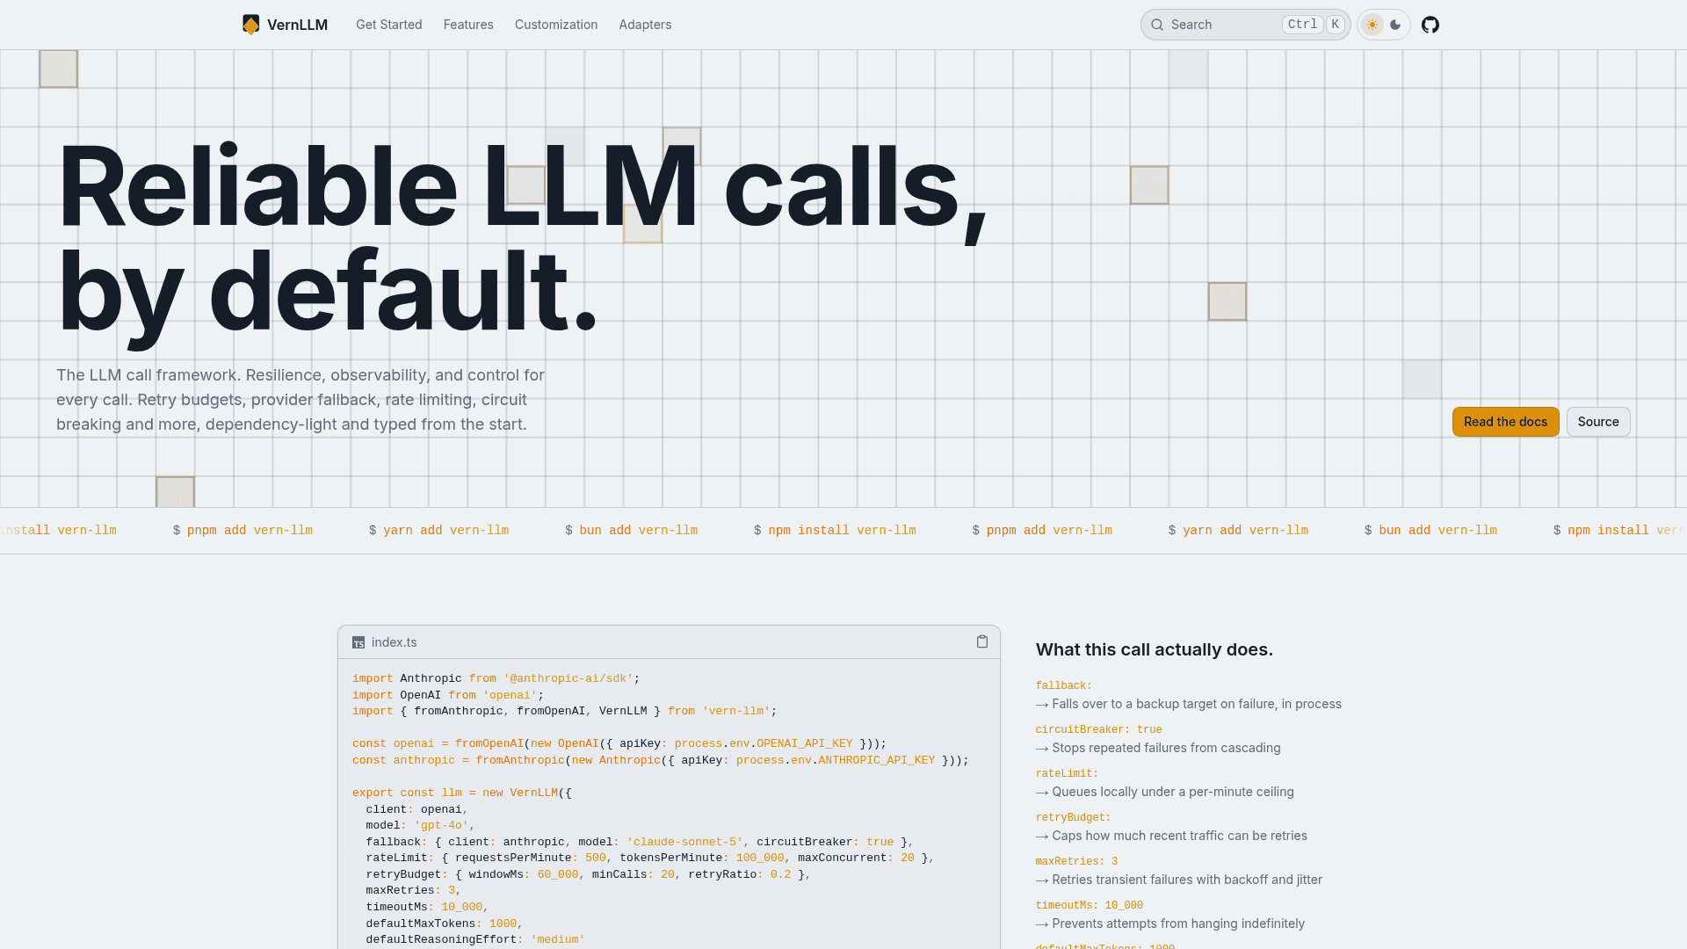Select the 'export const llm = new VernLLM' line
The height and width of the screenshot is (949, 1687).
(462, 793)
